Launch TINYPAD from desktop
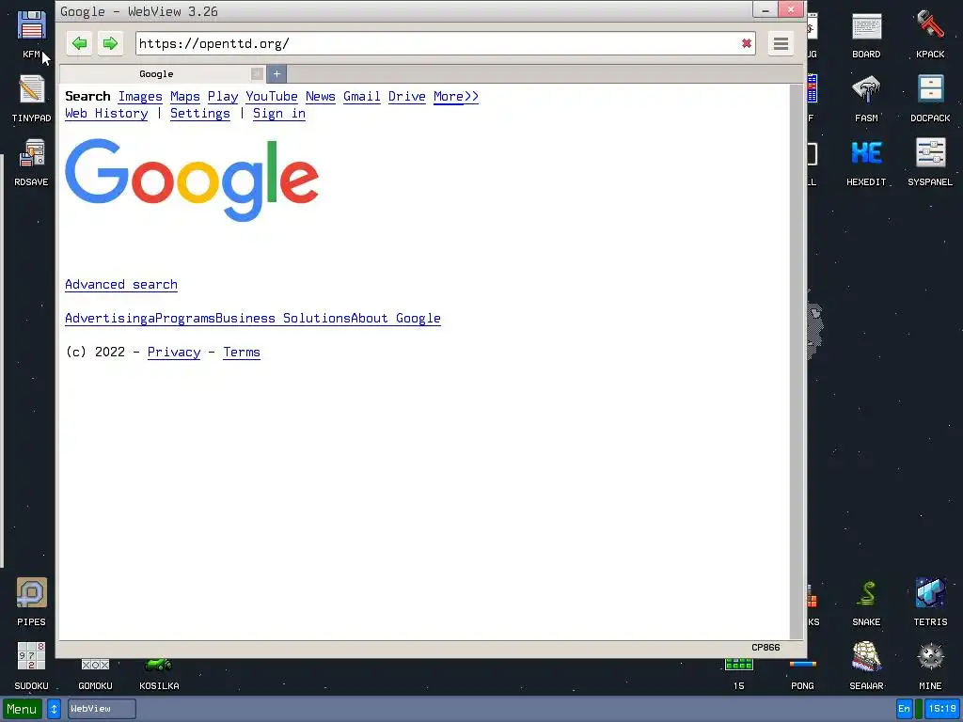The image size is (963, 722). 31,98
